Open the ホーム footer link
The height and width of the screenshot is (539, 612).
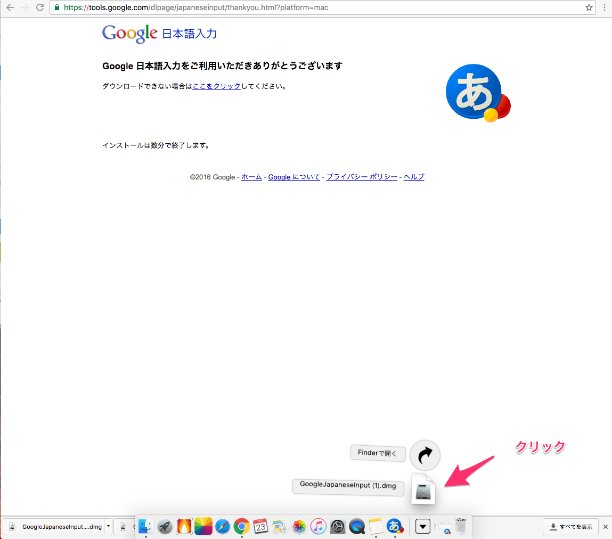[x=251, y=177]
